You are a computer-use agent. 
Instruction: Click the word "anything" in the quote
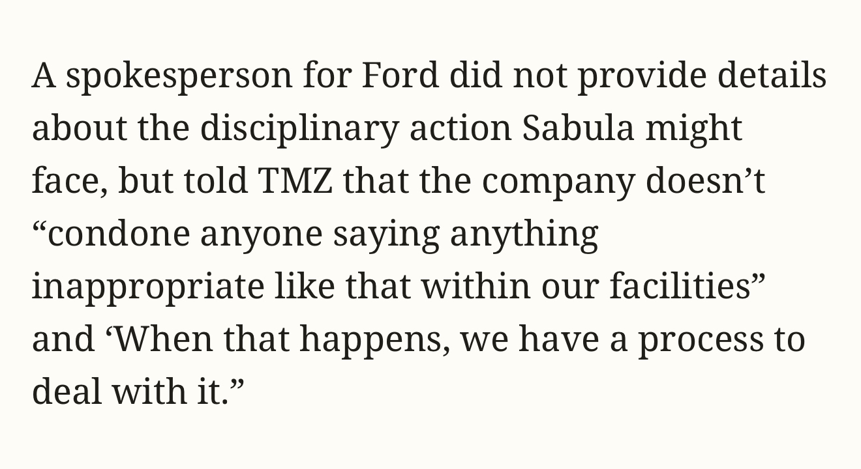click(524, 234)
